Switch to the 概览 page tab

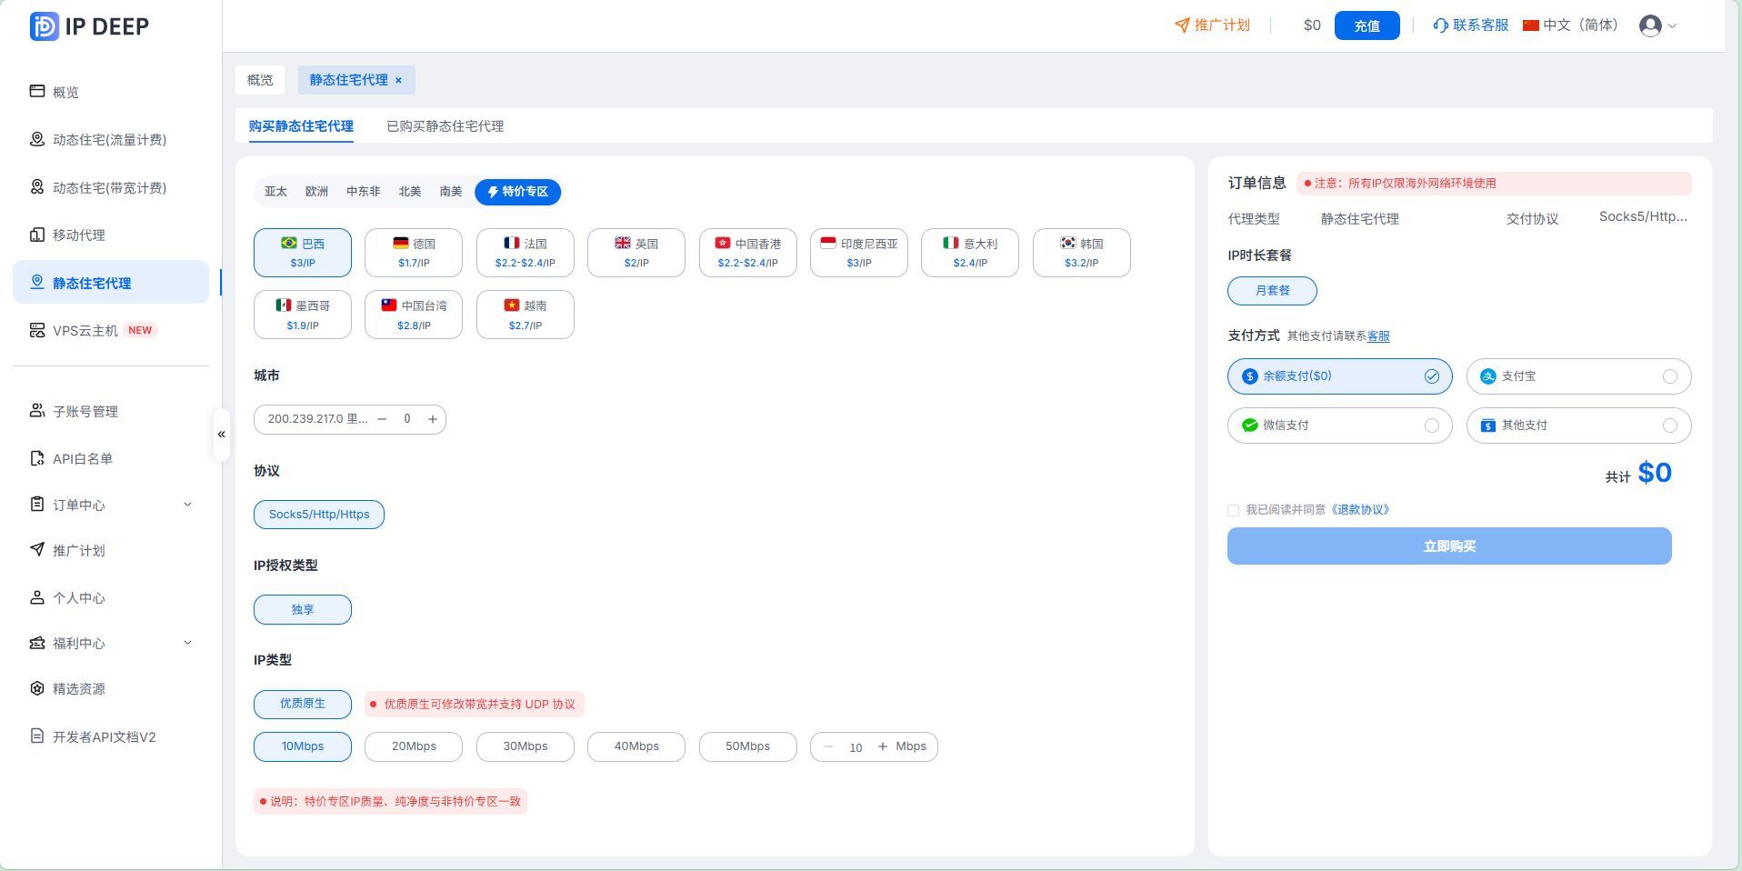click(260, 80)
